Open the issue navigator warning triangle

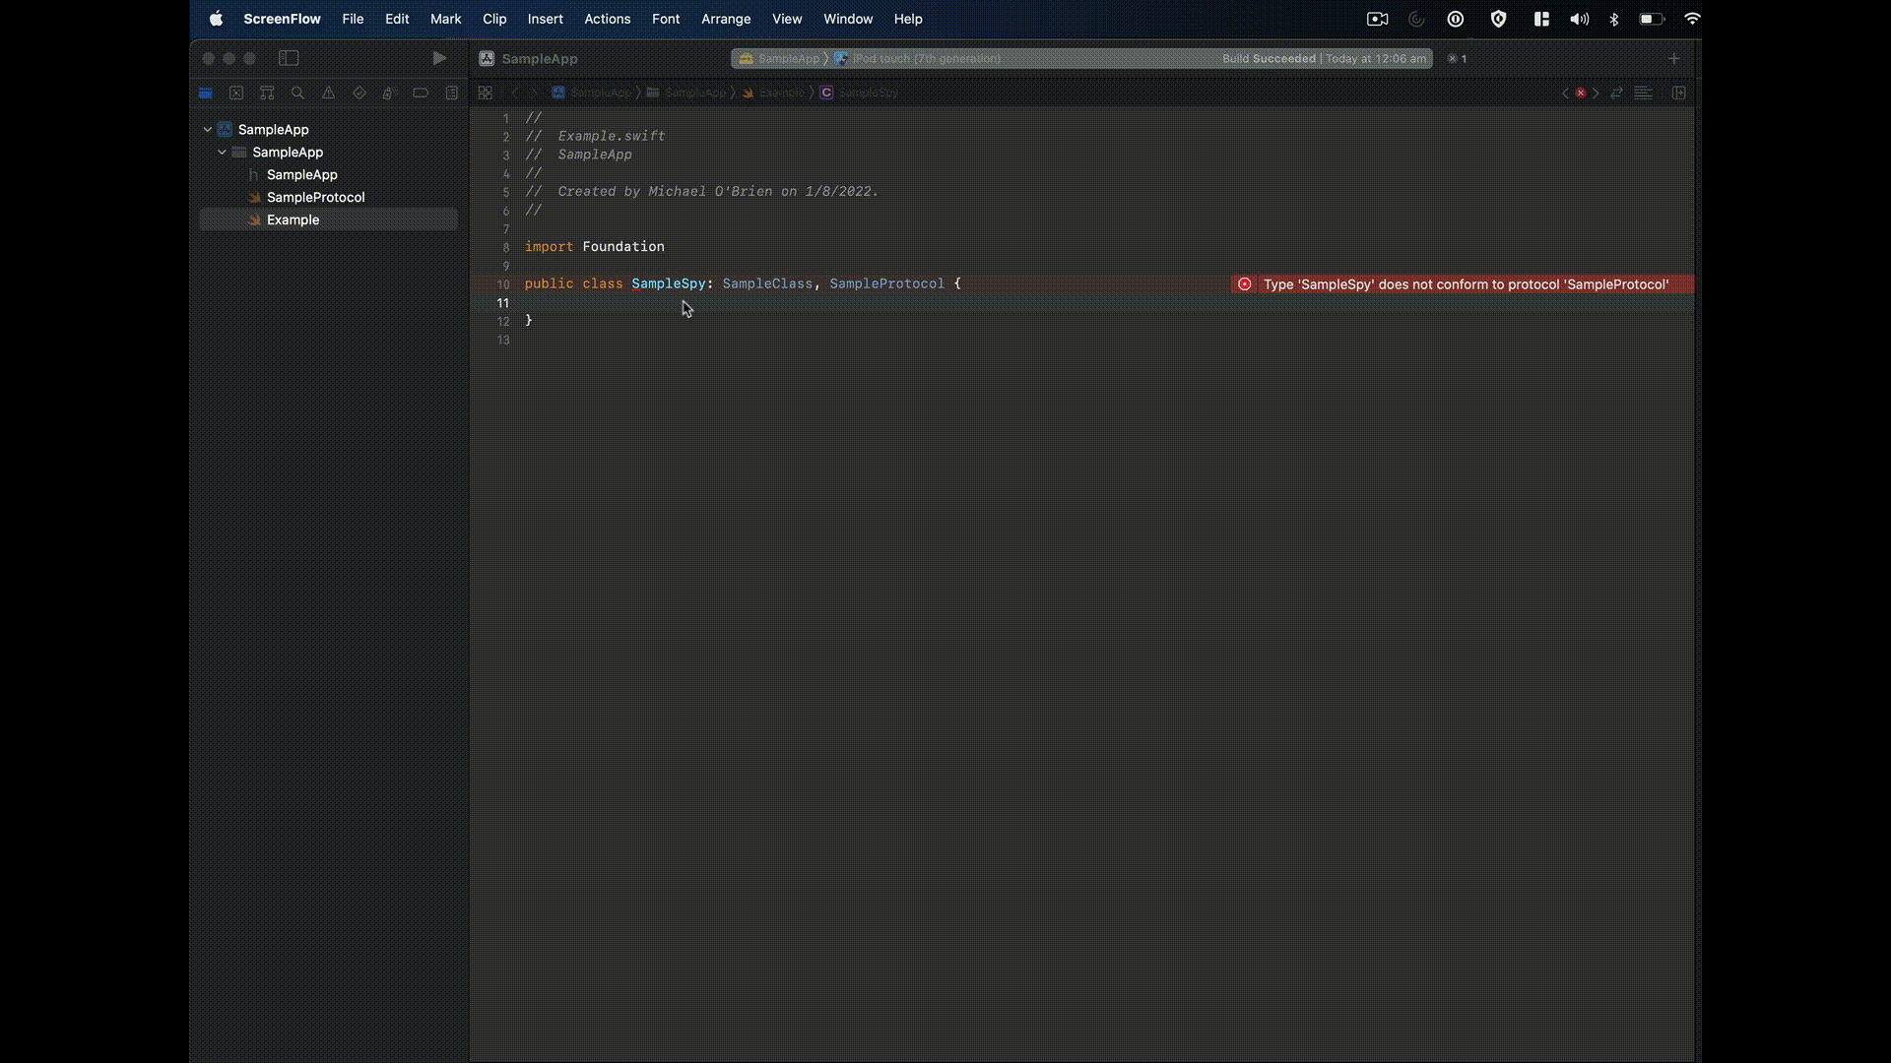pyautogui.click(x=329, y=93)
